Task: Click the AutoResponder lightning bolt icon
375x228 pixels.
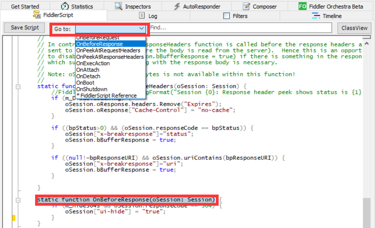Action: click(177, 6)
